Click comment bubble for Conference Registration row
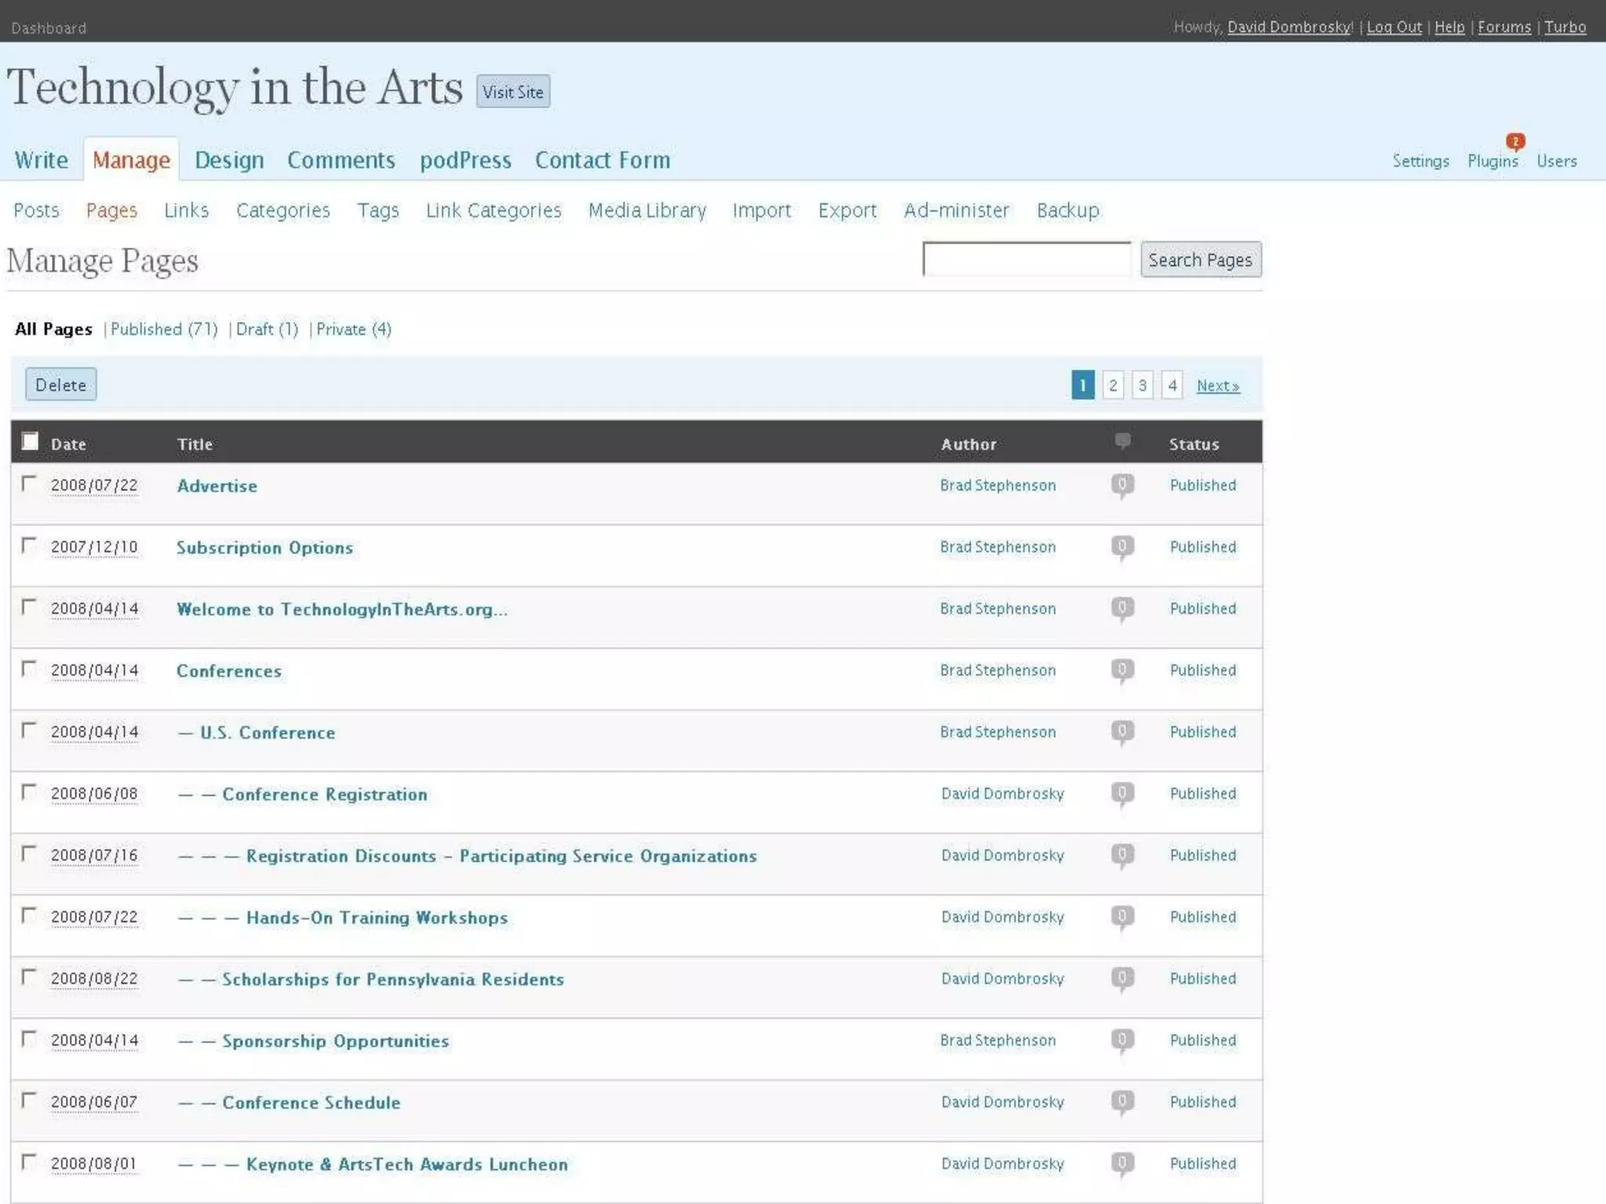The width and height of the screenshot is (1606, 1204). click(x=1122, y=794)
